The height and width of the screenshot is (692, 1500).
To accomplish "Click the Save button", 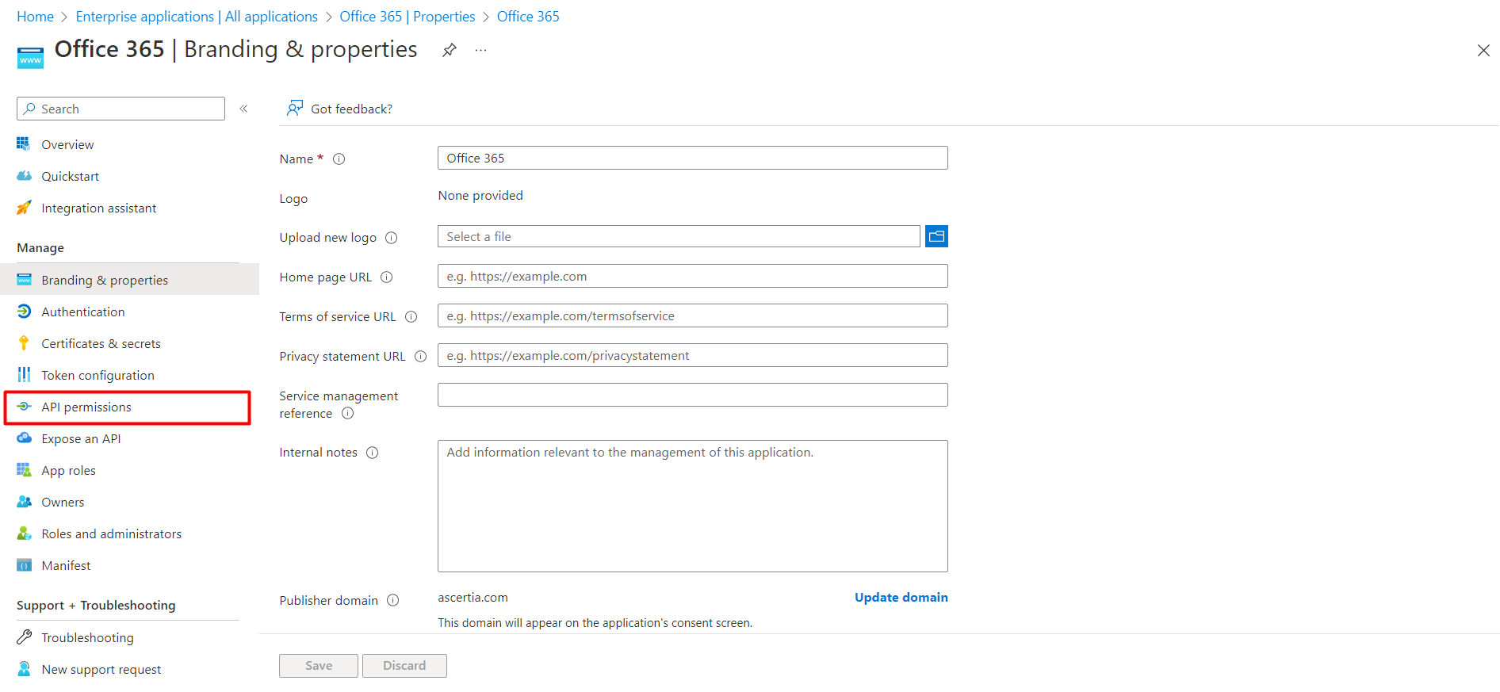I will [319, 666].
